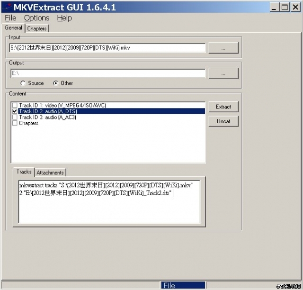Uncheck Track ID 2 audio A_DTS checkbox
This screenshot has width=303, height=290.
pos(15,111)
